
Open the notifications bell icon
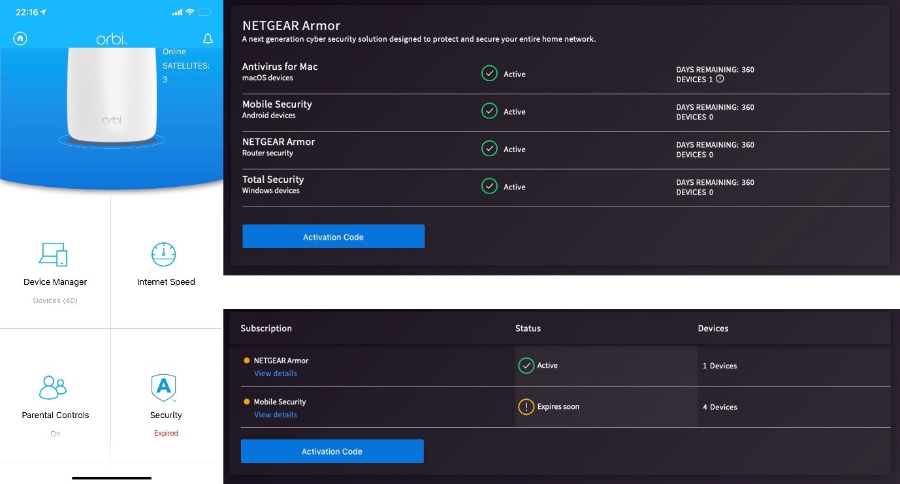coord(208,39)
